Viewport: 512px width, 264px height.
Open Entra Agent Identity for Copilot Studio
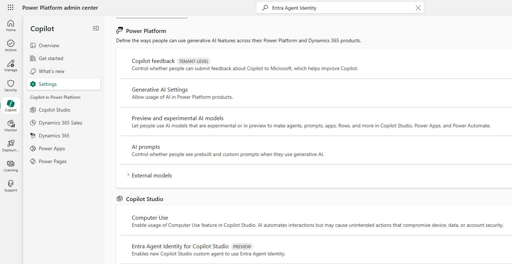(180, 246)
